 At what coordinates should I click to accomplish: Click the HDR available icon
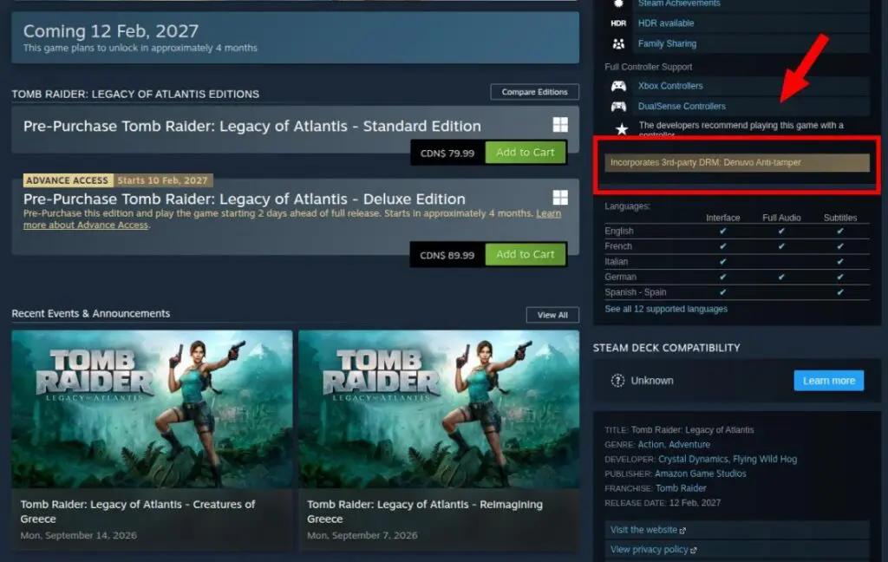coord(618,23)
